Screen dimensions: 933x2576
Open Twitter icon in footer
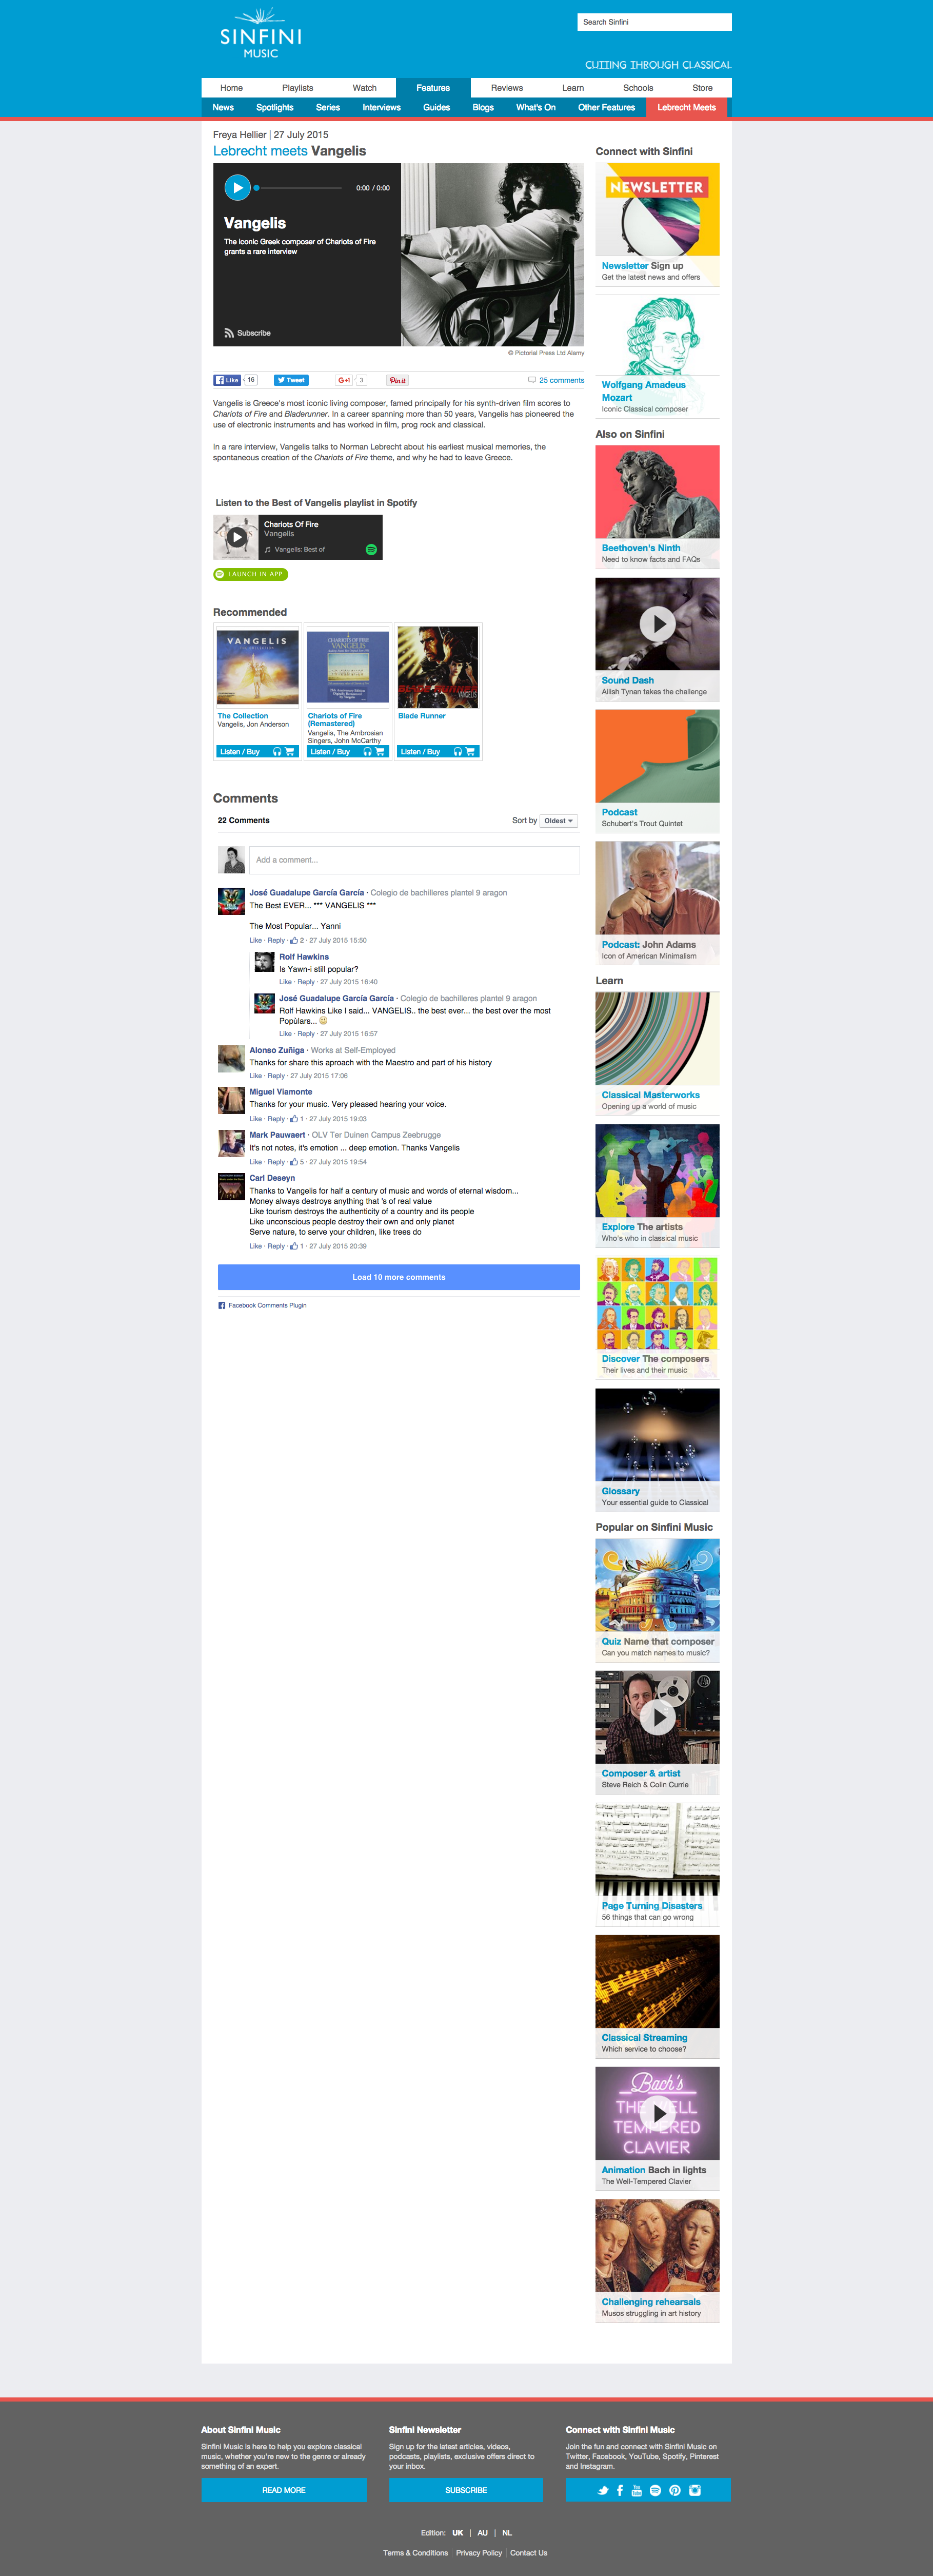point(603,2490)
